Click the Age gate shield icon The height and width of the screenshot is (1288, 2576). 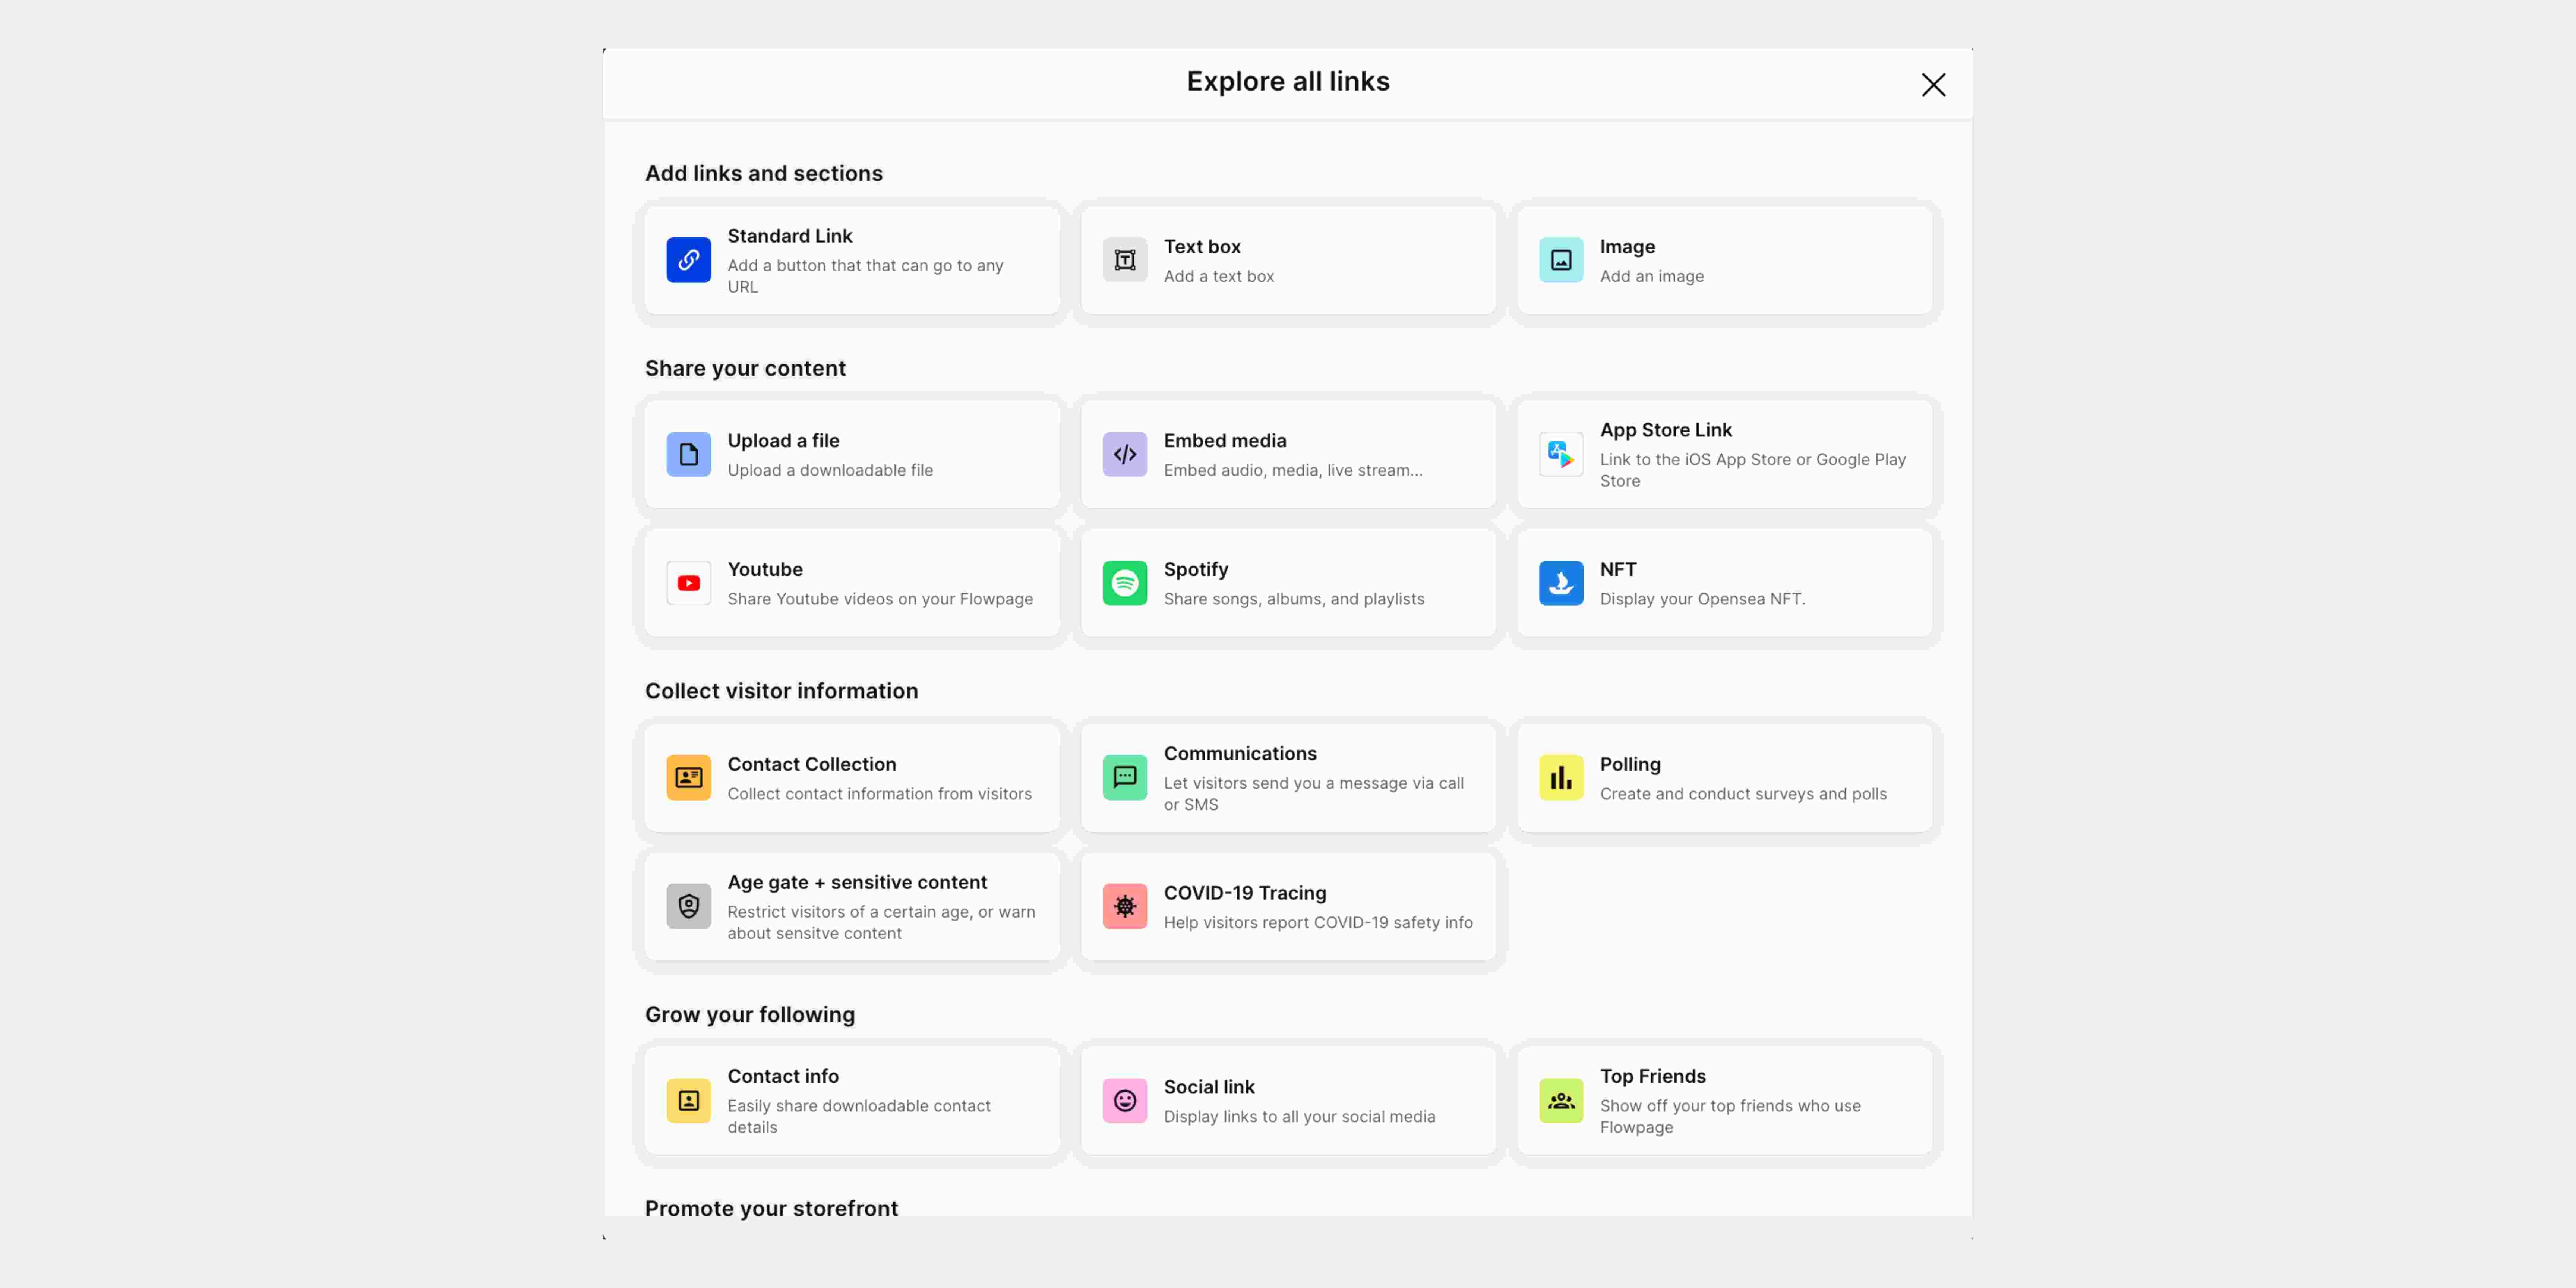tap(689, 906)
